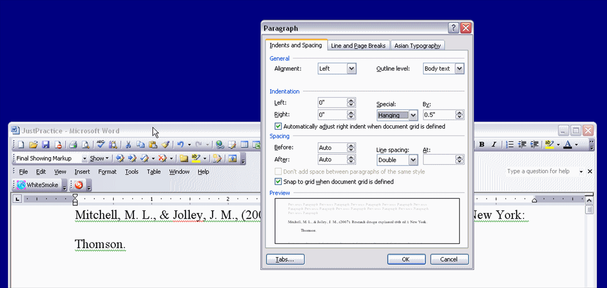Open the Format menu in Word
The width and height of the screenshot is (607, 288).
(107, 172)
